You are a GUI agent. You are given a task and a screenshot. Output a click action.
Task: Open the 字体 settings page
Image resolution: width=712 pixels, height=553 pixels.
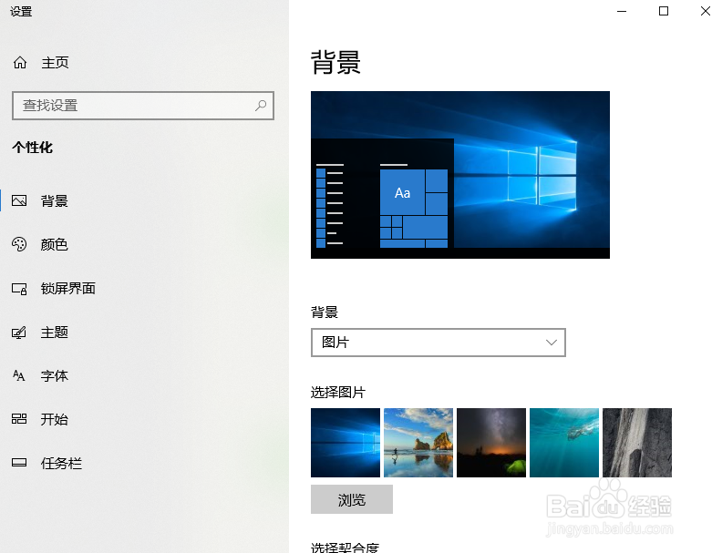pyautogui.click(x=55, y=375)
